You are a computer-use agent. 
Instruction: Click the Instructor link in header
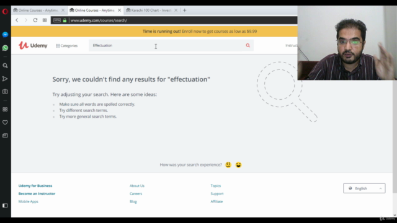[291, 45]
